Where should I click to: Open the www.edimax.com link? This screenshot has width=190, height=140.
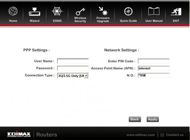pos(141,135)
